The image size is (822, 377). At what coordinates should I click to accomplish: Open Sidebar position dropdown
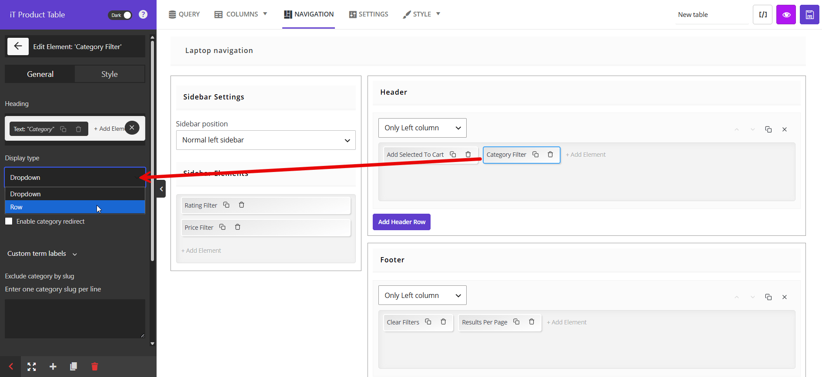click(x=266, y=140)
